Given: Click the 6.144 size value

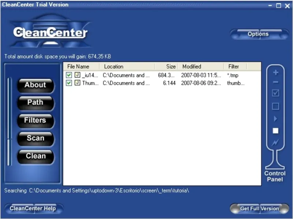Looking at the screenshot, I should point(169,83).
